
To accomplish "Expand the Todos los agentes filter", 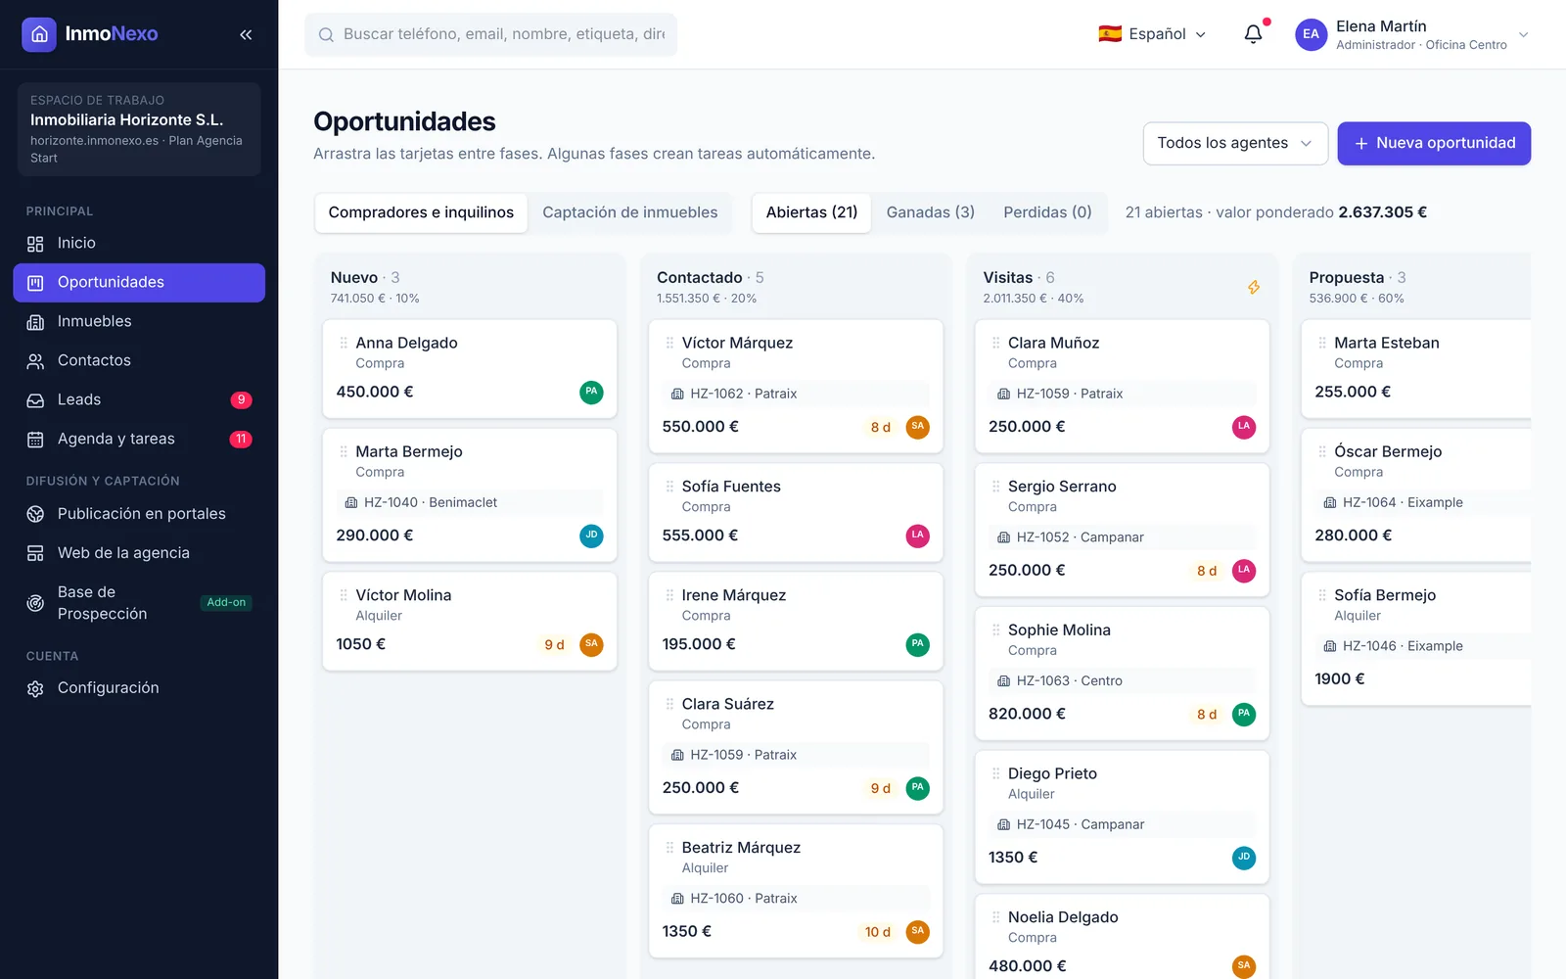I will click(1235, 143).
